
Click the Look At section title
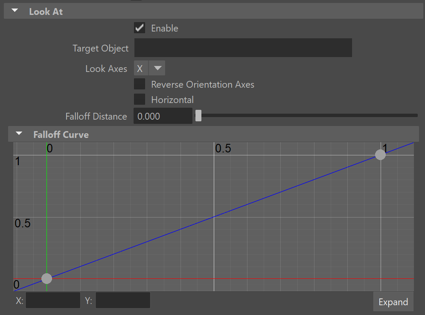click(x=46, y=11)
